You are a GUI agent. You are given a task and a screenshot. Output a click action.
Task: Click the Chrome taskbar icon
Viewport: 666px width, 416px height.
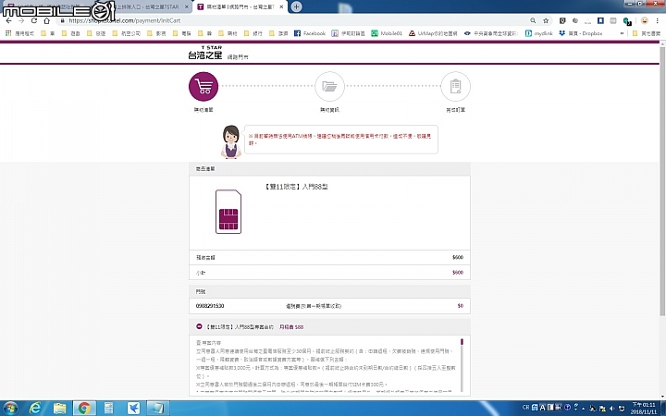point(84,408)
